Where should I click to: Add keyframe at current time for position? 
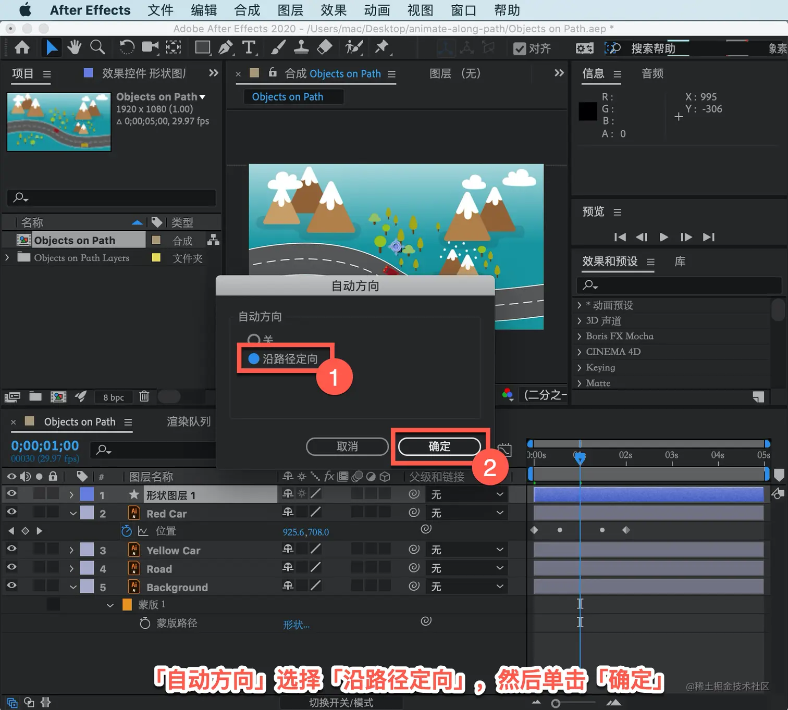click(x=25, y=531)
